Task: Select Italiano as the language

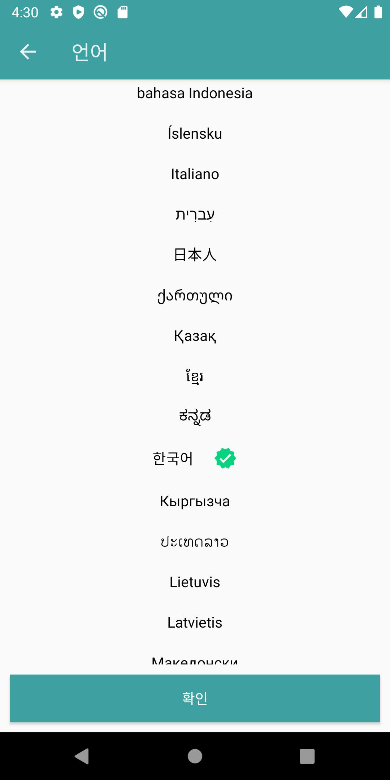Action: 195,174
